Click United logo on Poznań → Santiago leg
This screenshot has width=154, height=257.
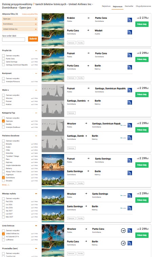pos(130,90)
